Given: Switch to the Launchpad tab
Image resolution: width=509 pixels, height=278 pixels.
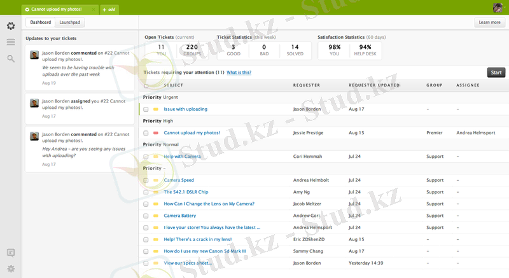Looking at the screenshot, I should [x=70, y=22].
